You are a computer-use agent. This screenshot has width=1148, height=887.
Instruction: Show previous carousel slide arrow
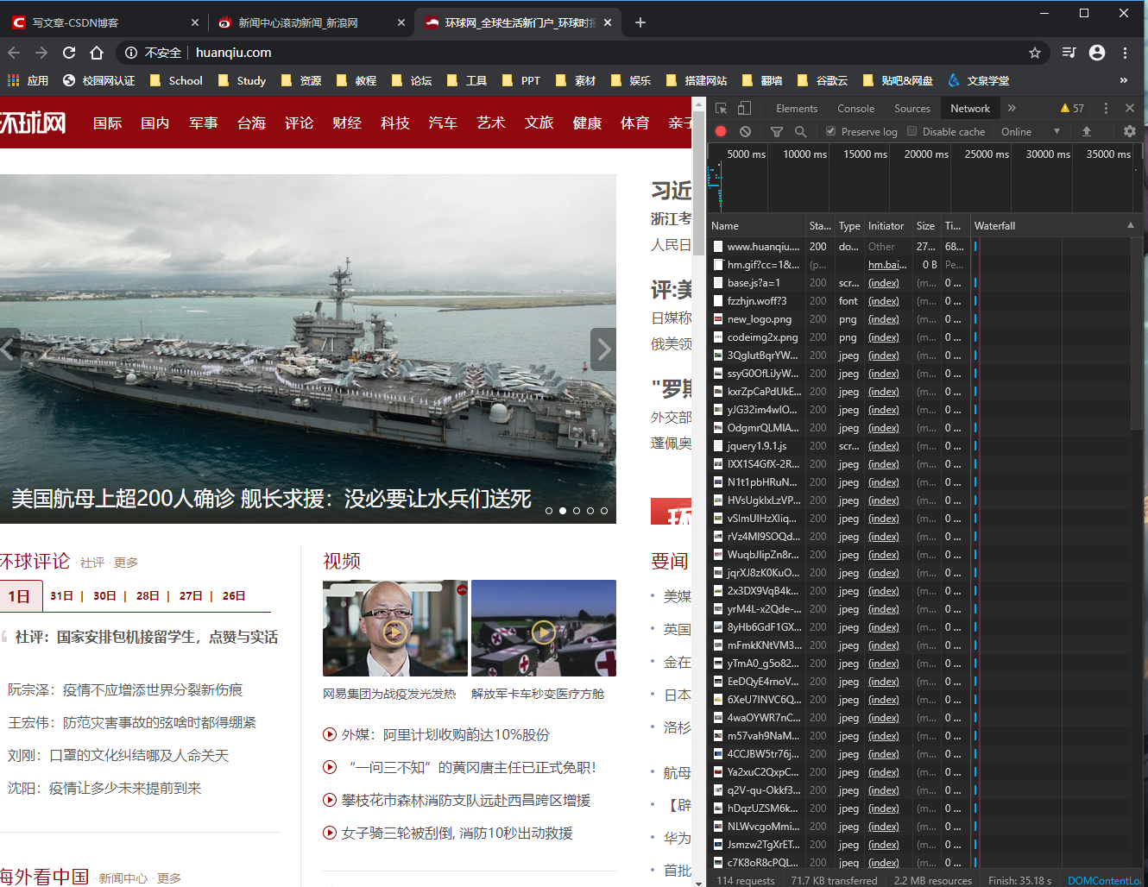9,349
